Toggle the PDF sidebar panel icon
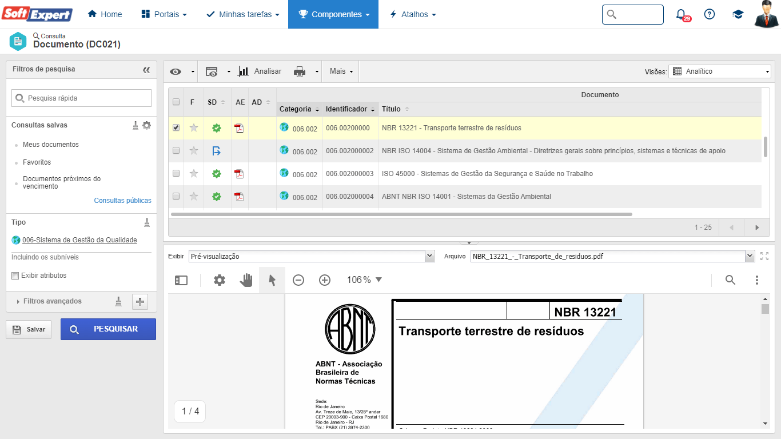 coord(181,280)
